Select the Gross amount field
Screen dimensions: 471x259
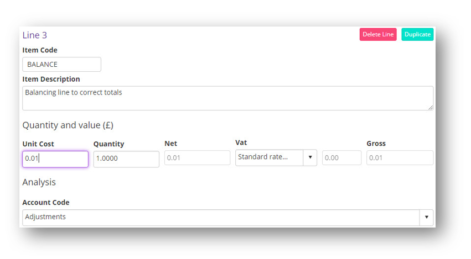click(x=400, y=158)
